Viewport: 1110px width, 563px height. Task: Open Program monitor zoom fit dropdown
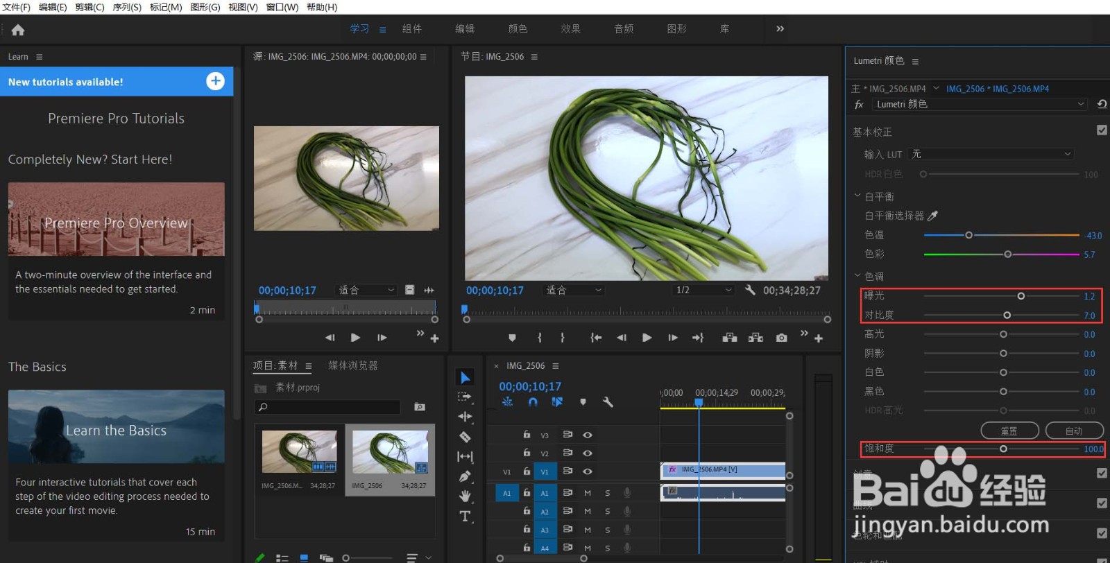574,290
